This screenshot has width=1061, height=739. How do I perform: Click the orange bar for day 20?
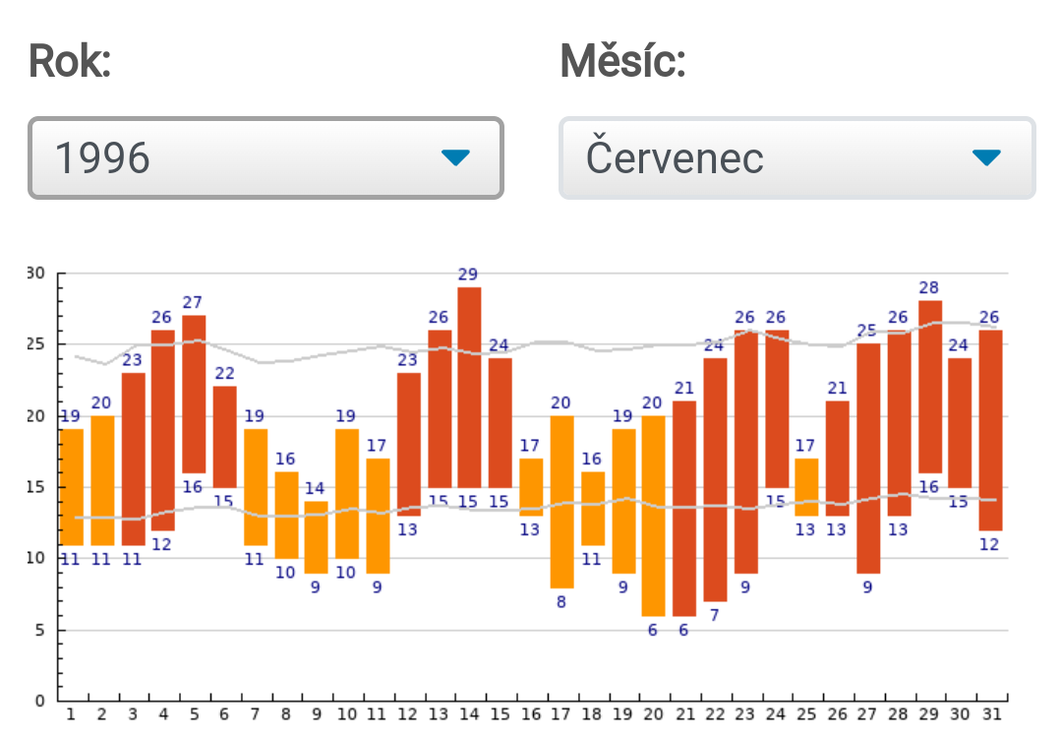(x=653, y=515)
